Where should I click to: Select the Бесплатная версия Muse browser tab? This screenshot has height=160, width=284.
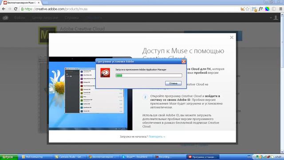22,3
